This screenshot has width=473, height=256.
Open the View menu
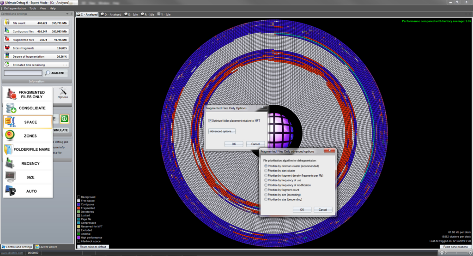[43, 8]
